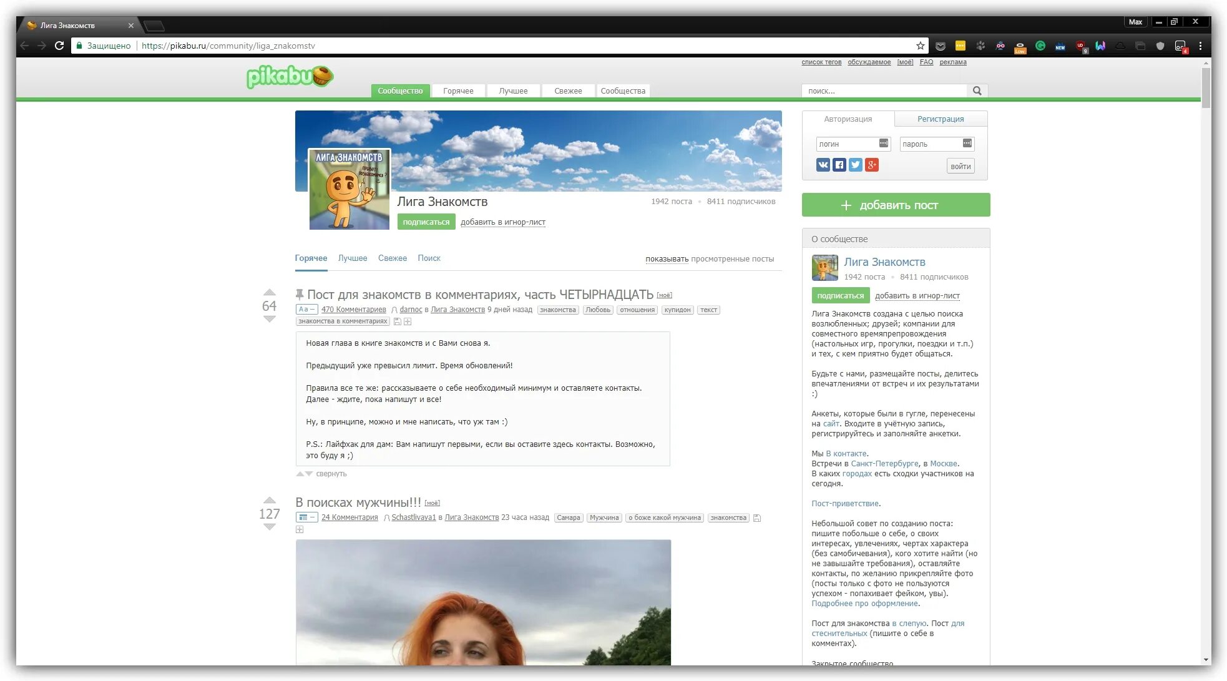
Task: Log in with Twitter icon
Action: point(856,165)
